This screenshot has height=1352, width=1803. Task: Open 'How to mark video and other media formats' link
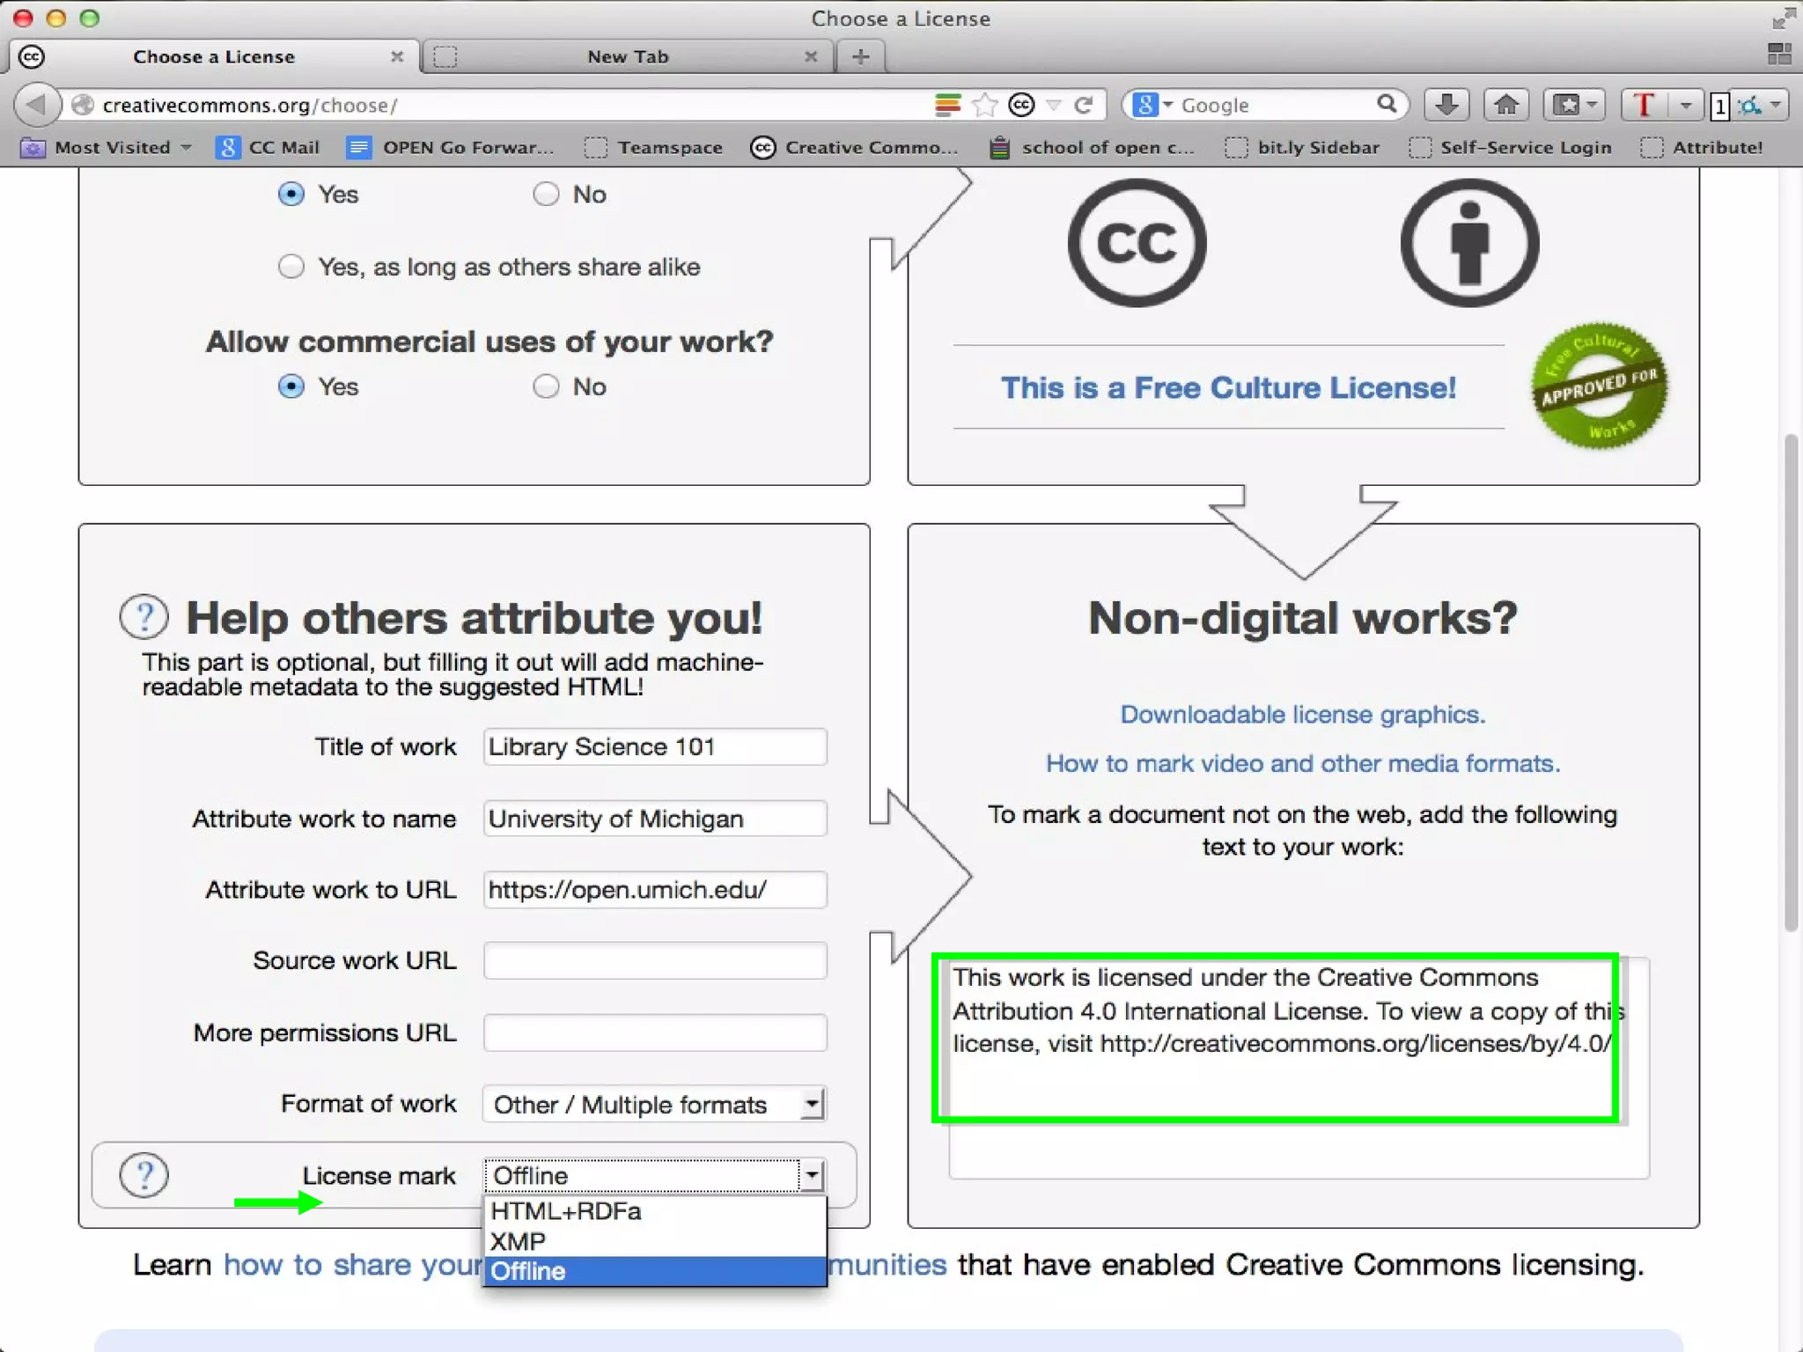click(x=1302, y=763)
